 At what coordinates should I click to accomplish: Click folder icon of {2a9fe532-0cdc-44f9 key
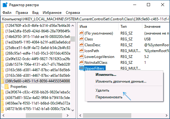2,59
